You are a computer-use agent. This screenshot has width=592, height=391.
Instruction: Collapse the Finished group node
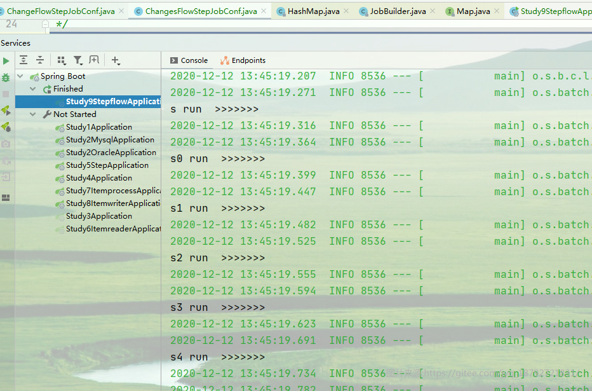click(33, 89)
